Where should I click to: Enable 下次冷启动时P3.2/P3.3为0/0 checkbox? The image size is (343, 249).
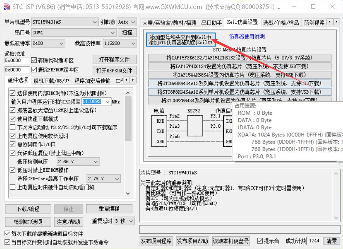point(12,127)
